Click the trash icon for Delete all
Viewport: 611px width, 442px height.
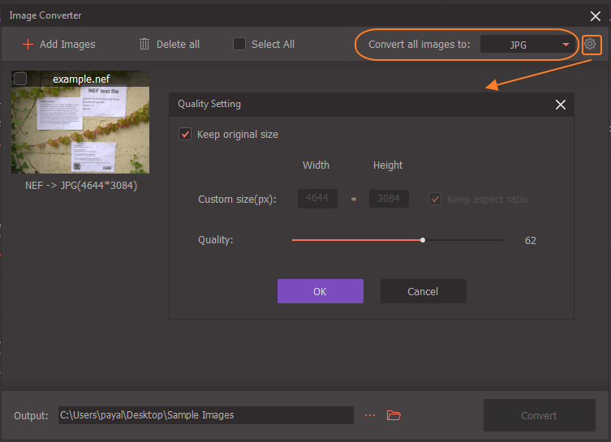[144, 45]
